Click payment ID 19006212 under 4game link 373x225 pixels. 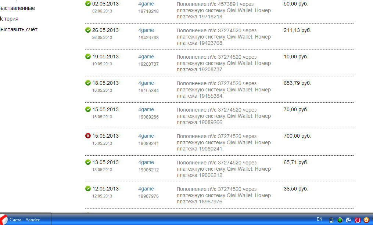click(x=148, y=170)
